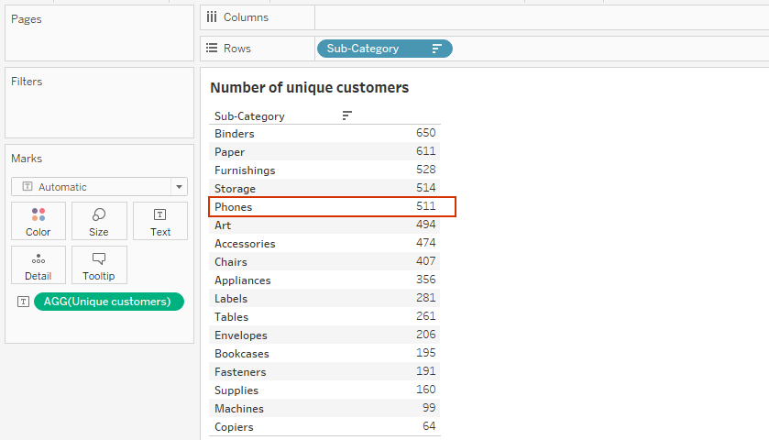Click the AGG(Unique customers) pill
The height and width of the screenshot is (440, 769).
click(108, 302)
